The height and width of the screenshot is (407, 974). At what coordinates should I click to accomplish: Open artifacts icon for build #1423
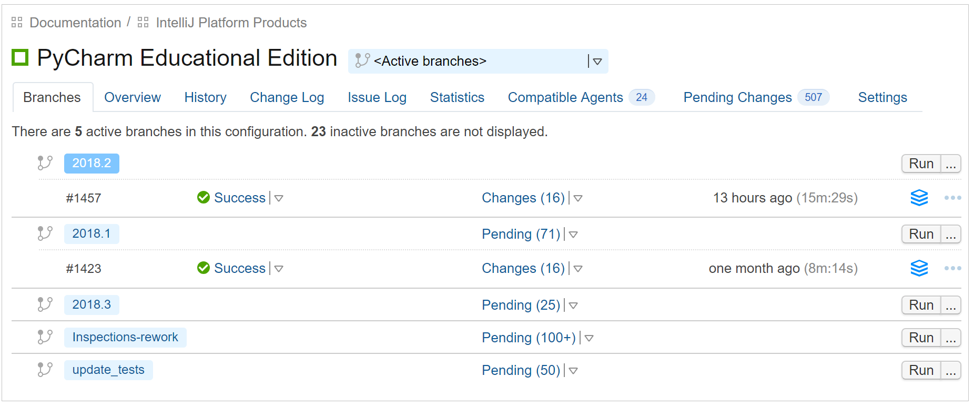(x=919, y=268)
